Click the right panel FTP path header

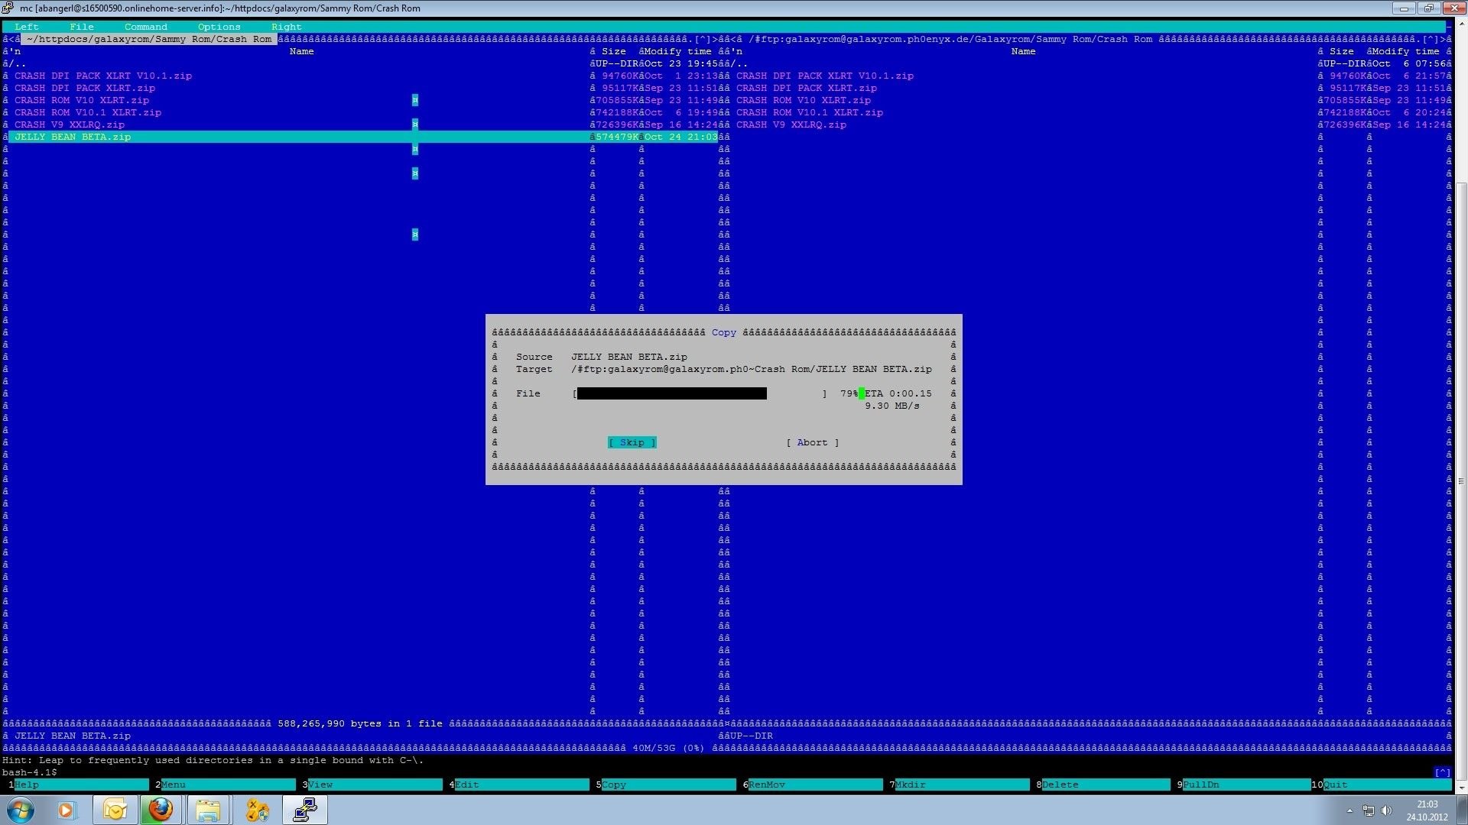950,39
